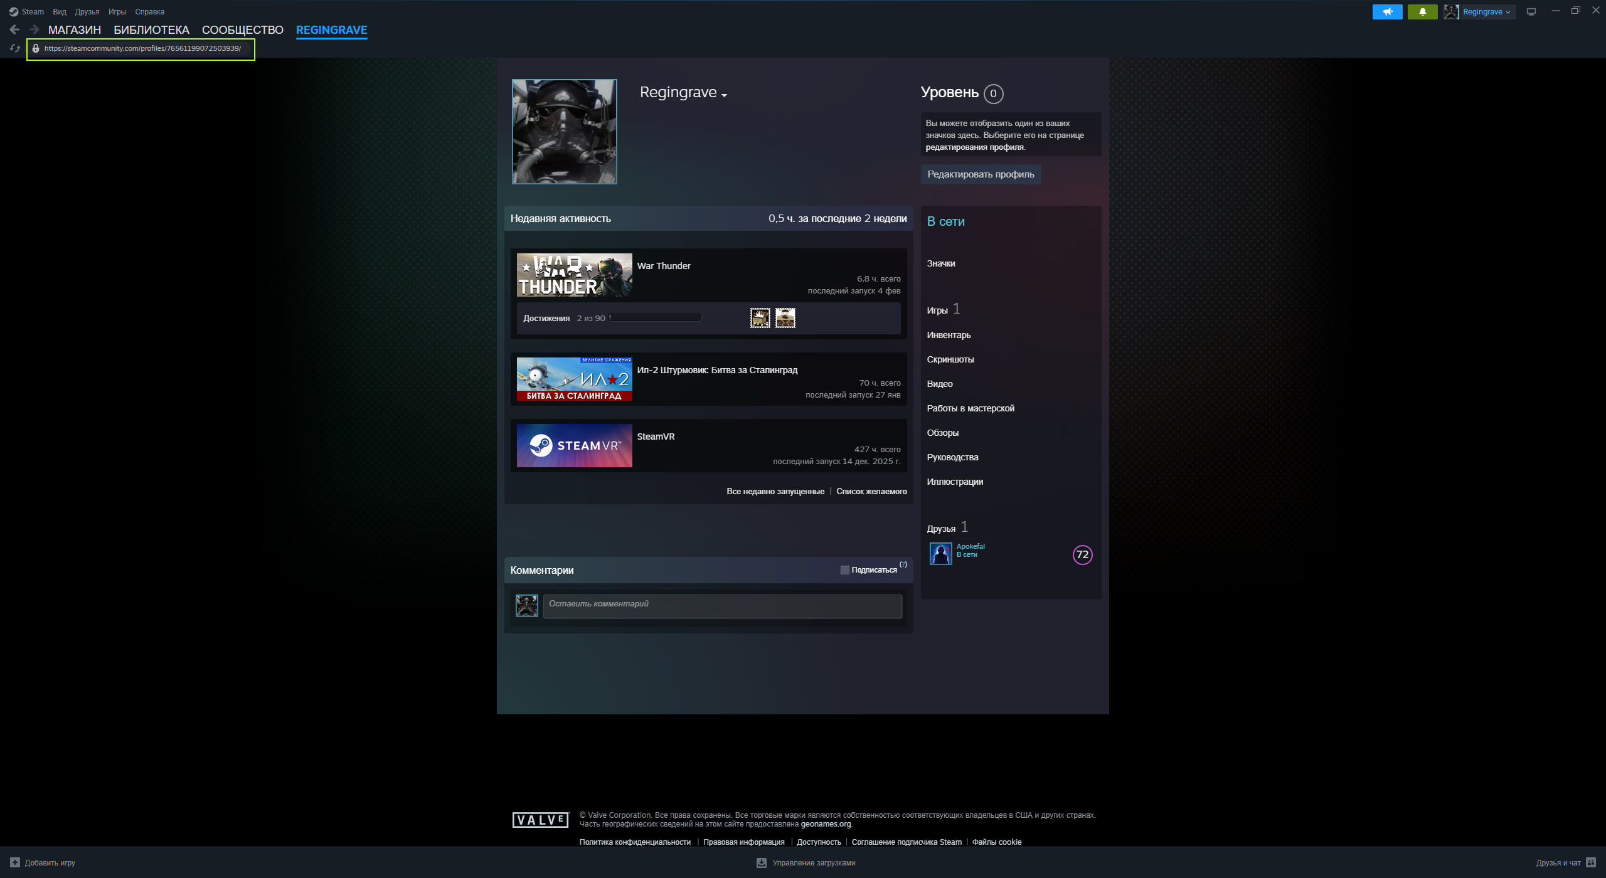The height and width of the screenshot is (878, 1606).
Task: Click the Friends and chat icon
Action: pyautogui.click(x=1591, y=862)
